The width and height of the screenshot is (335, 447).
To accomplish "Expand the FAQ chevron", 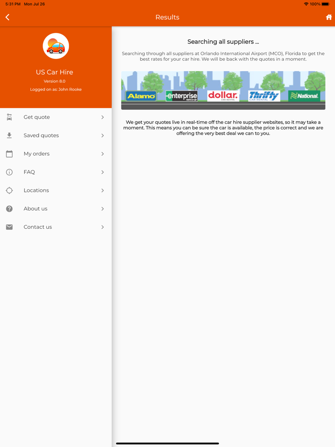I will (102, 172).
